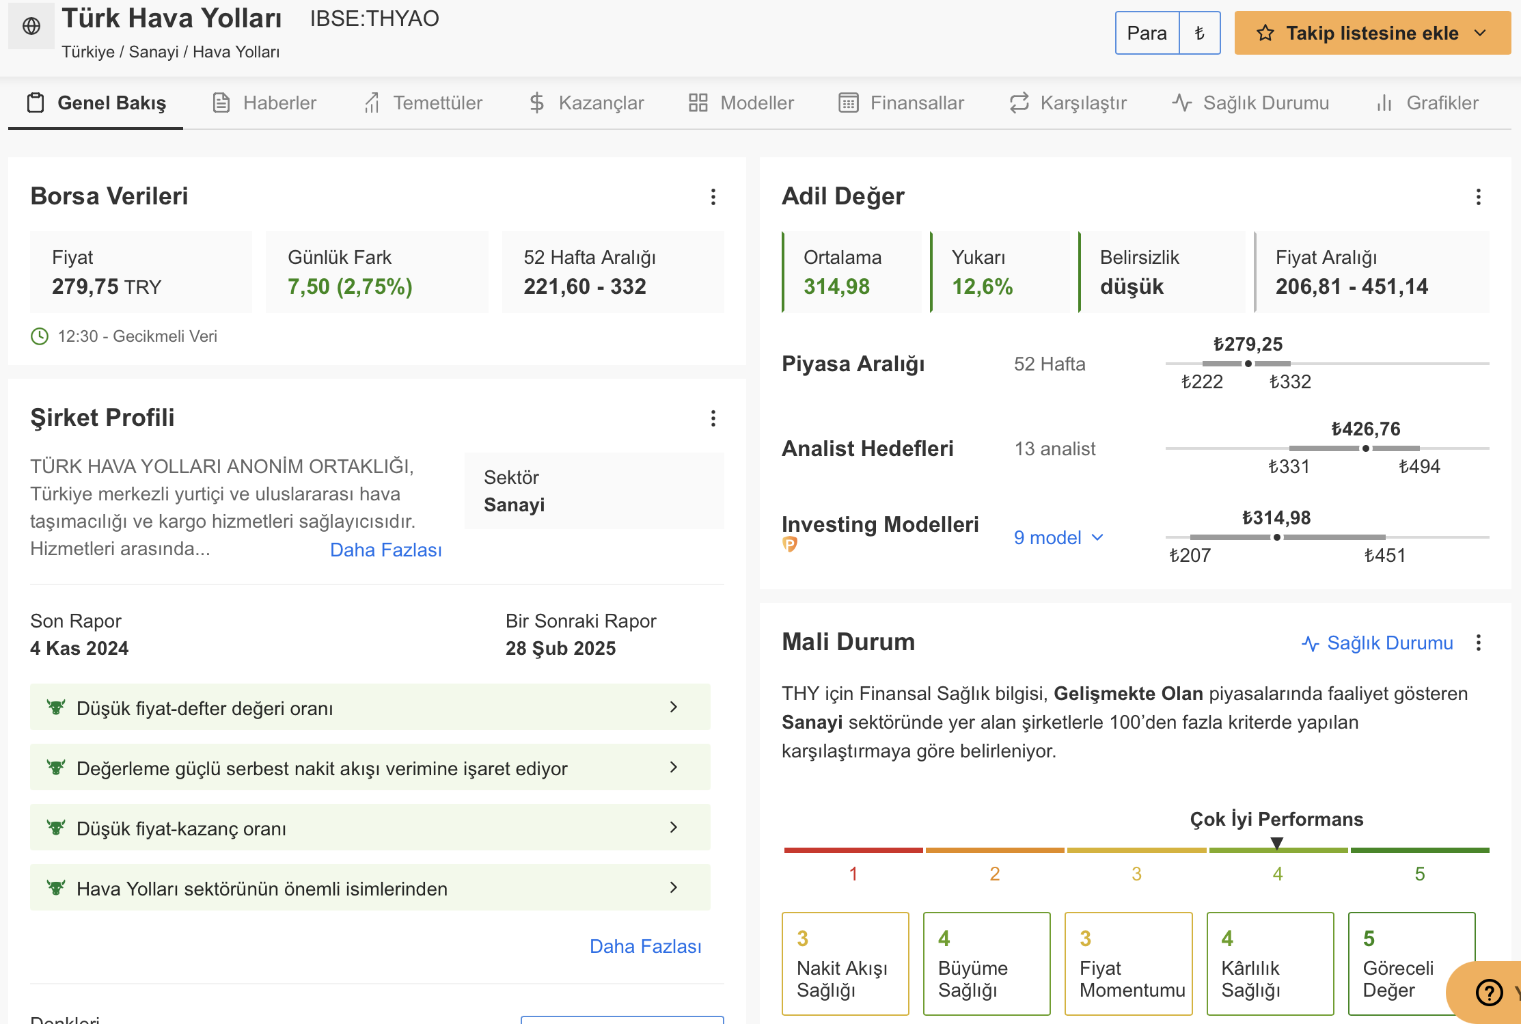Select the Para currency toggle
Image resolution: width=1521 pixels, height=1024 pixels.
1147,33
